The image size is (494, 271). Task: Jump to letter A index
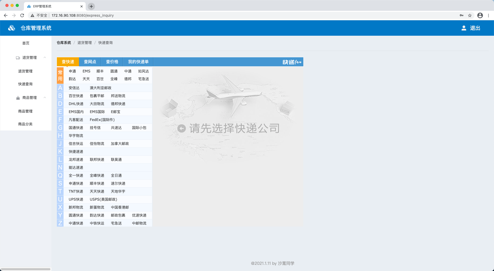60,88
